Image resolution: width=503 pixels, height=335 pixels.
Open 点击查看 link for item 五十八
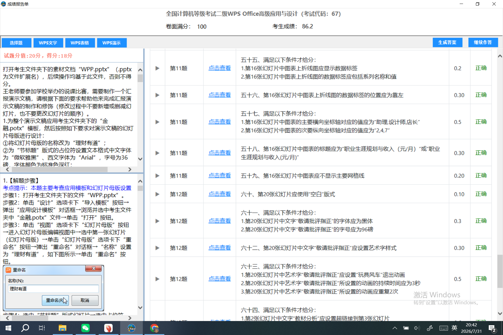(x=220, y=153)
